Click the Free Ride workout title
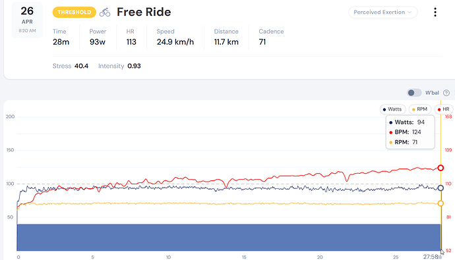The width and height of the screenshot is (455, 260). coord(144,12)
